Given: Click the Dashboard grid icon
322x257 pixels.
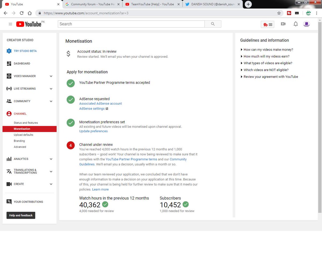Looking at the screenshot, I should coord(9,63).
